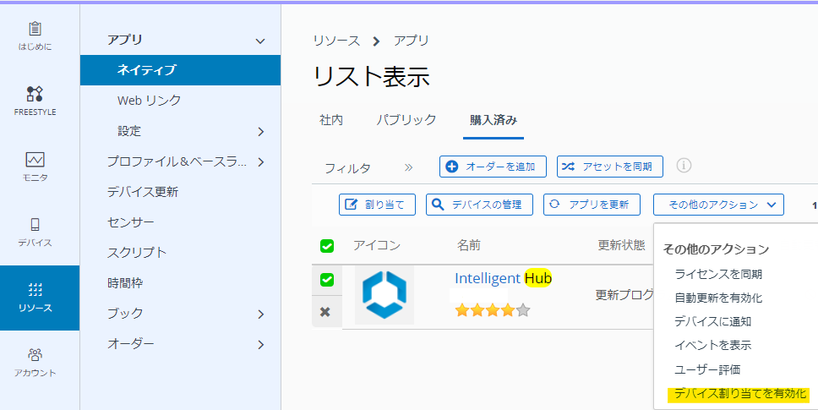Expand the ブック menu chevron
Viewport: 818px width, 410px height.
(x=260, y=314)
